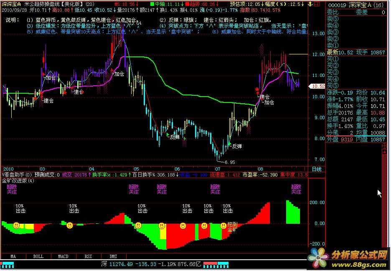
Task: Click the M5:10.56 readout
Action: pyautogui.click(x=127, y=4)
